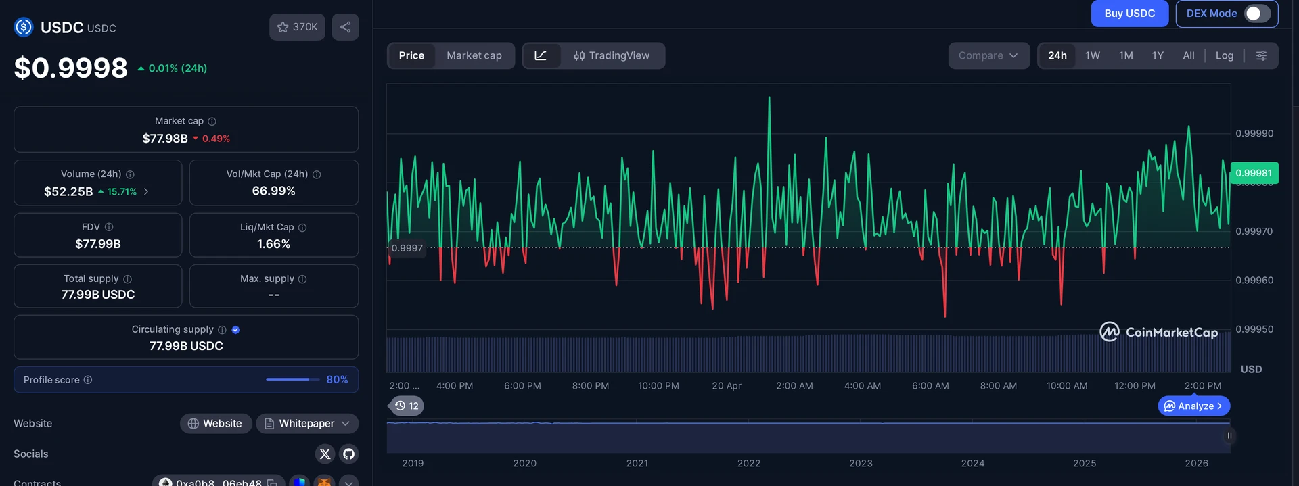Switch to the Market cap tab
Viewport: 1299px width, 486px height.
click(474, 56)
